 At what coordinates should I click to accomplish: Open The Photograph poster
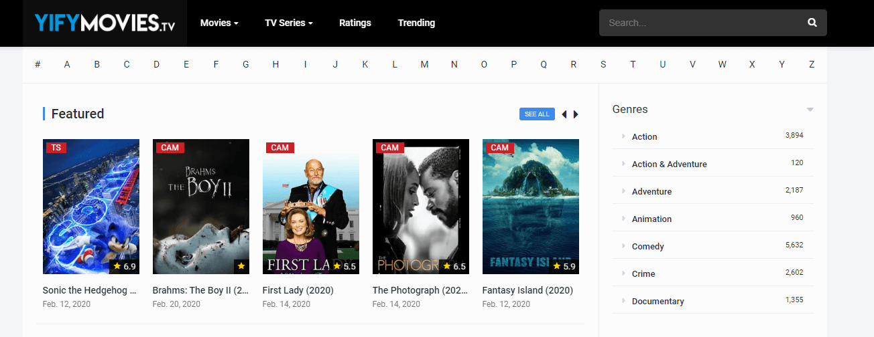coord(421,207)
